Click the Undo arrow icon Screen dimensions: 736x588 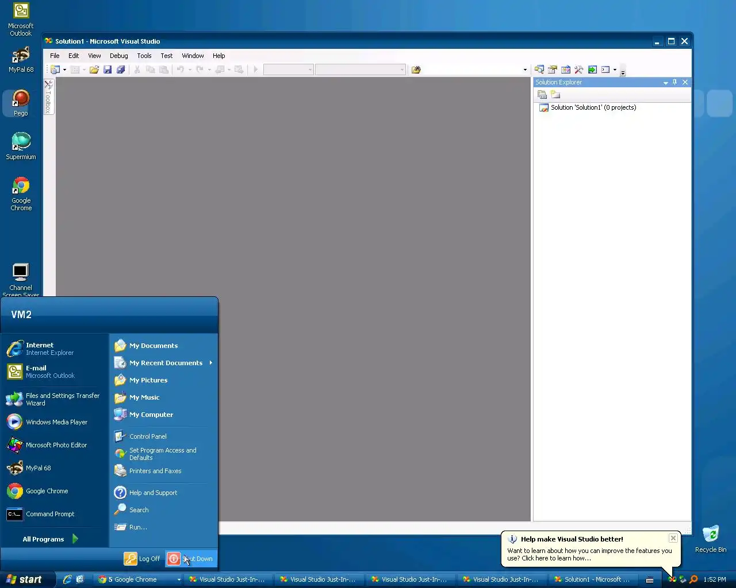(180, 69)
